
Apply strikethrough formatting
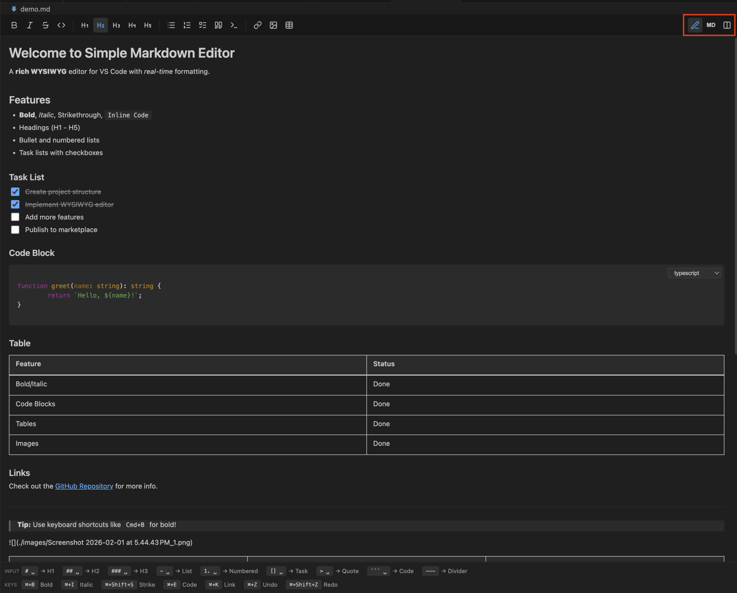click(45, 25)
